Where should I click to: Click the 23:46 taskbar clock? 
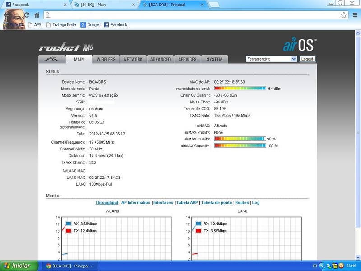coord(351,266)
